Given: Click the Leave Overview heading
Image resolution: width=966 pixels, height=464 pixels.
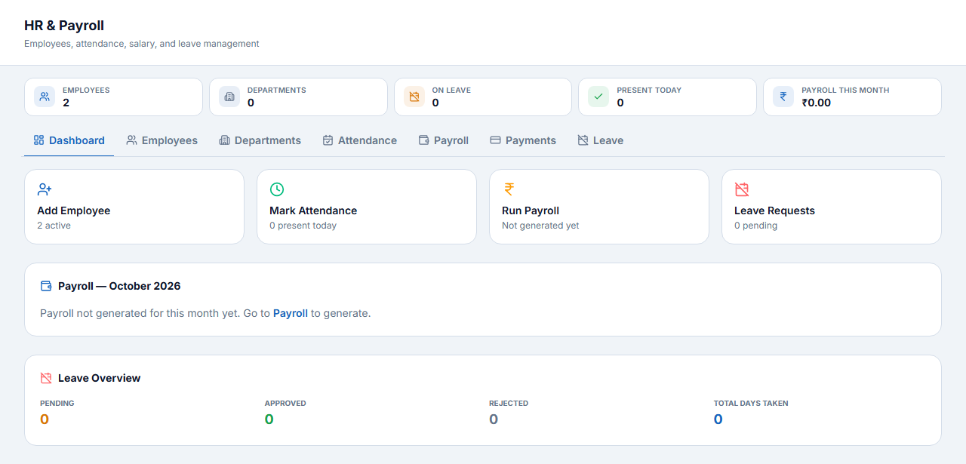Looking at the screenshot, I should click(x=100, y=378).
